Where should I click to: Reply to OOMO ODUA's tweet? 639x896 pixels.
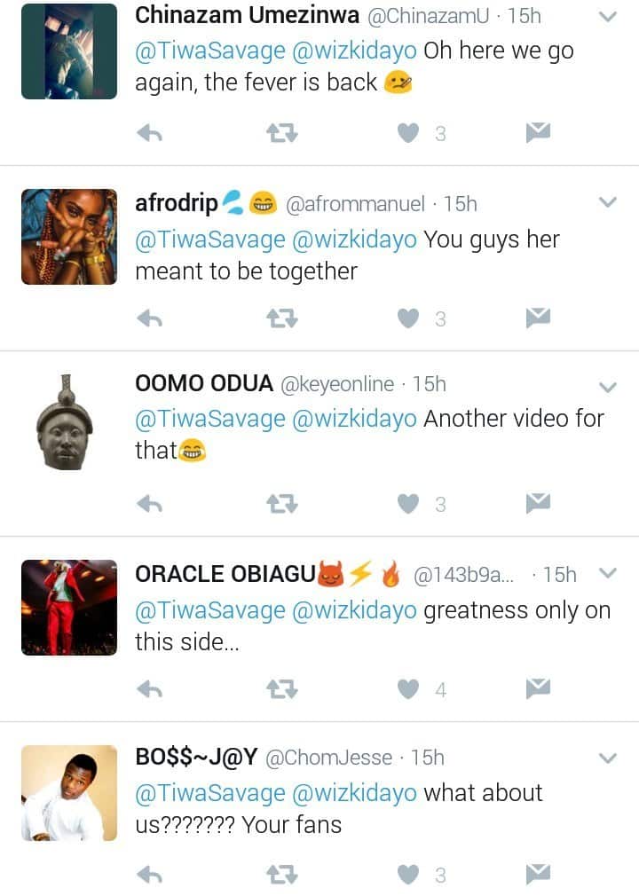click(x=149, y=504)
